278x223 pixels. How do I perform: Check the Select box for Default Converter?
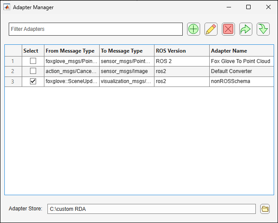coord(33,71)
